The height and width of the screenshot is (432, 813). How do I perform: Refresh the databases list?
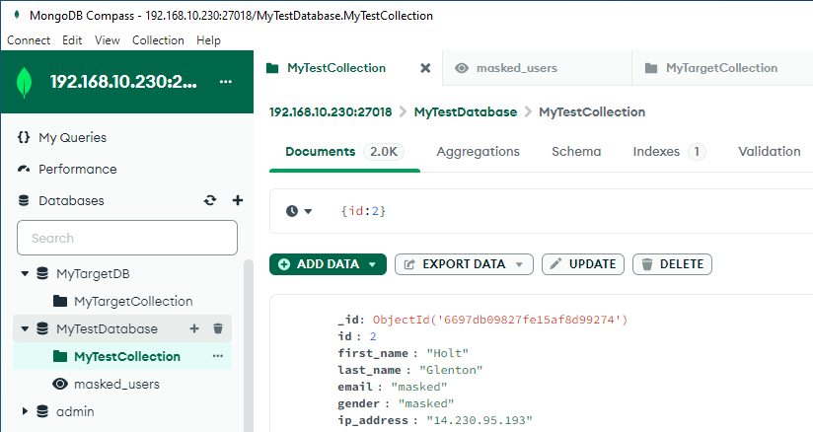tap(210, 200)
